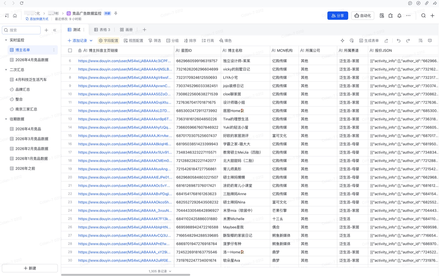Viewport: 439px width, 276px height.
Task: Switch to the 表格 3 tab
Action: point(102,30)
